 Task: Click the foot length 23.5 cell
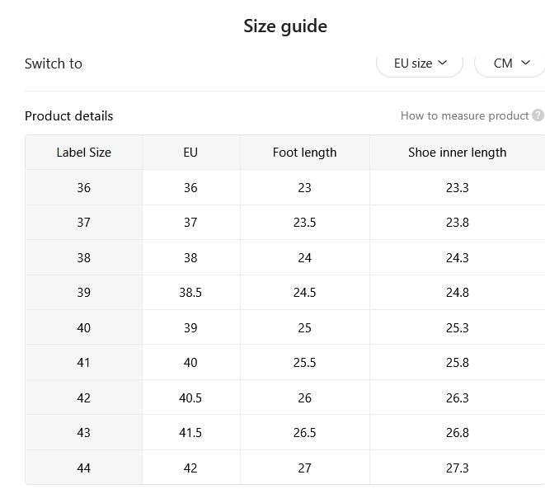click(x=305, y=223)
